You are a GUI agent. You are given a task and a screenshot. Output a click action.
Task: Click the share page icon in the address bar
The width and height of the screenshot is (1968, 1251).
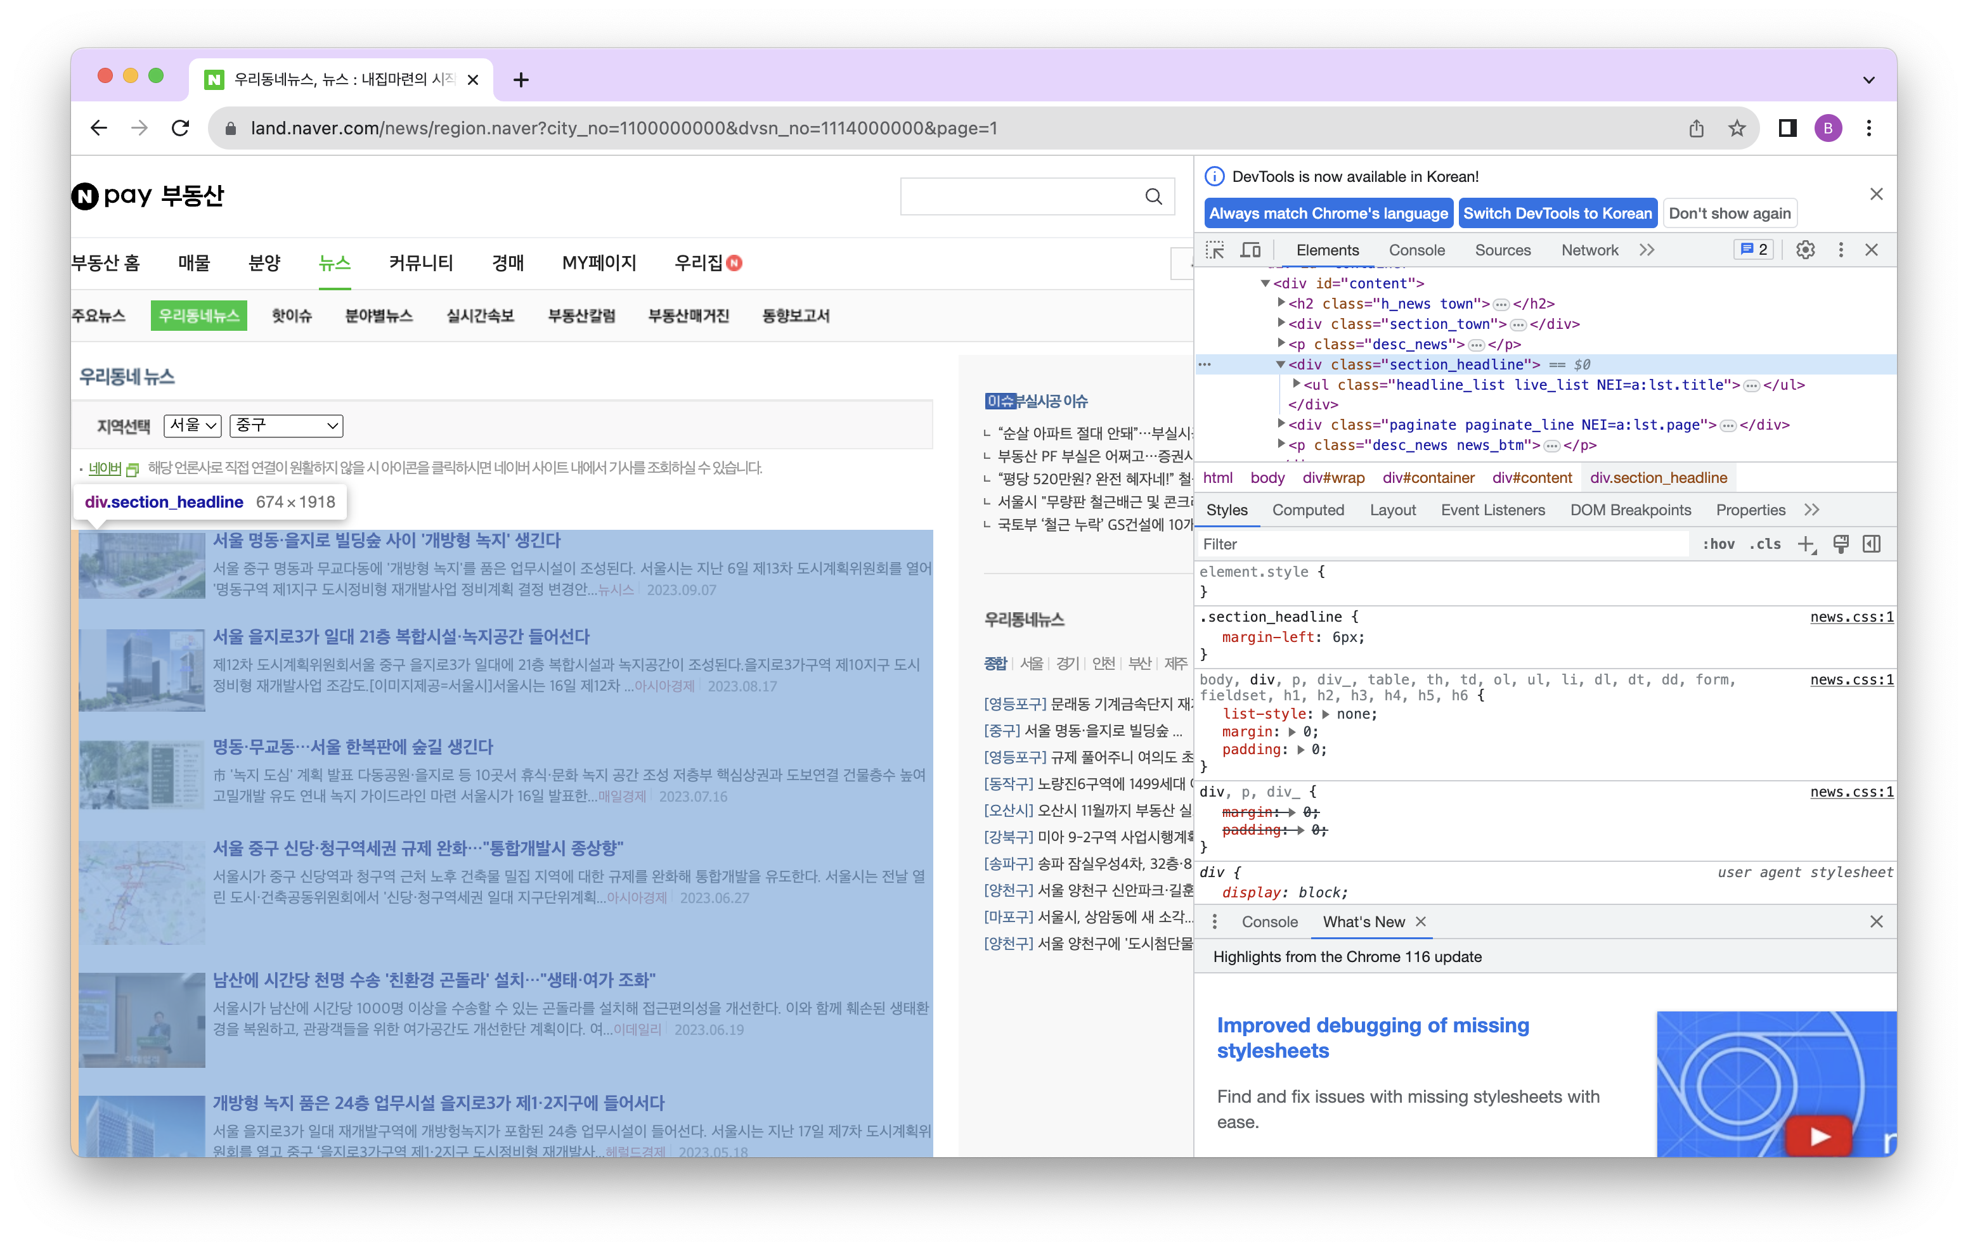pyautogui.click(x=1697, y=128)
